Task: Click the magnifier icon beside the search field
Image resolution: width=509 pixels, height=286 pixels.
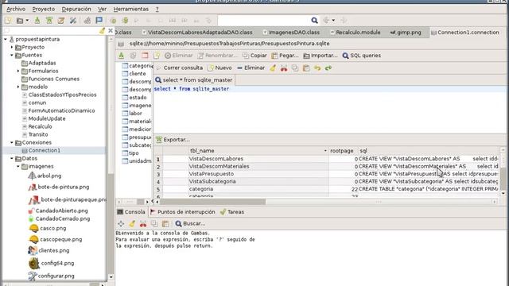Action: pos(314,21)
